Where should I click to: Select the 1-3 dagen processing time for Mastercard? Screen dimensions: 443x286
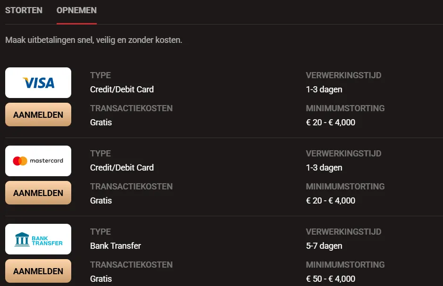coord(325,167)
